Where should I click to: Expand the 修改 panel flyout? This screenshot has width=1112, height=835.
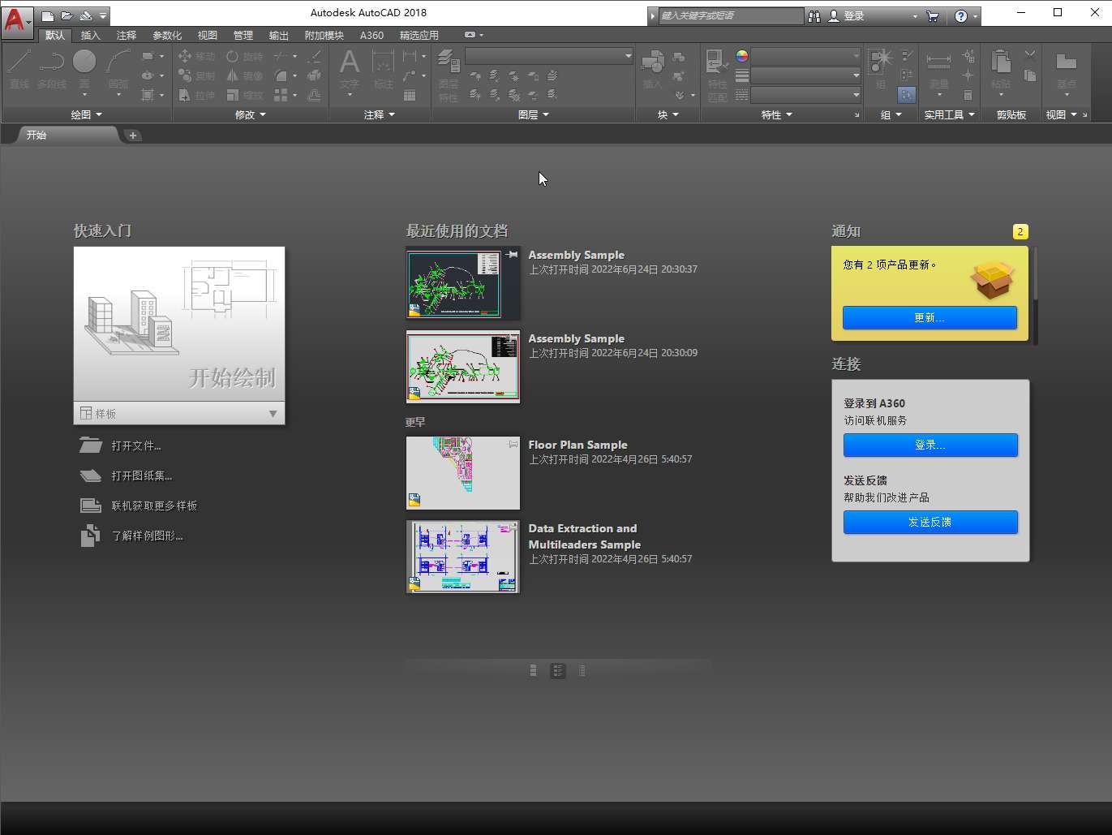pyautogui.click(x=251, y=114)
